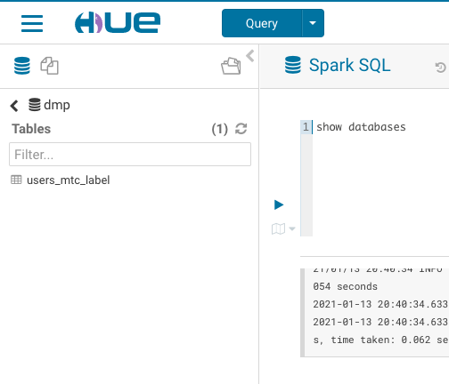Click the 'time taken: 0.062' log line
Viewport: 449px width, 384px height.
pyautogui.click(x=380, y=340)
